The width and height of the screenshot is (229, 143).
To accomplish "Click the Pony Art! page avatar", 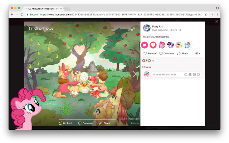I will 147,28.
